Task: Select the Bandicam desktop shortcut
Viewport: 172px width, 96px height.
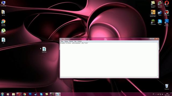Action: pyautogui.click(x=167, y=13)
